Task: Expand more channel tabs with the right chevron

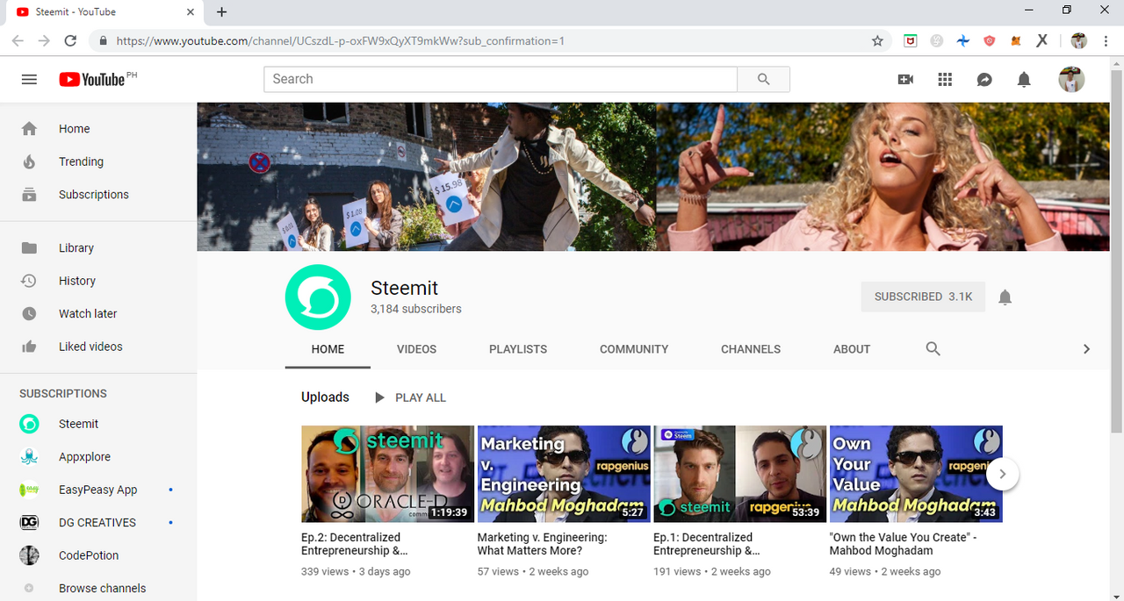Action: [x=1086, y=349]
